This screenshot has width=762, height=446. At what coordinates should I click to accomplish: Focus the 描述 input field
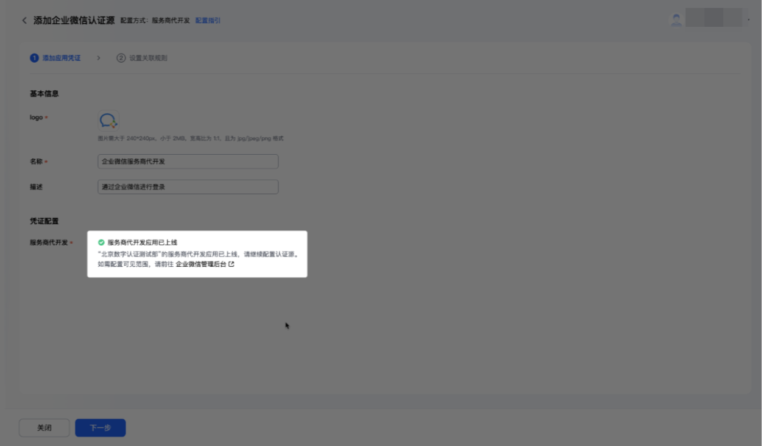[188, 187]
